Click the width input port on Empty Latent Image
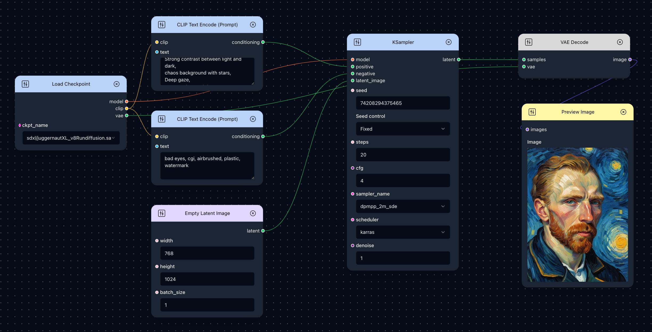 click(x=157, y=241)
